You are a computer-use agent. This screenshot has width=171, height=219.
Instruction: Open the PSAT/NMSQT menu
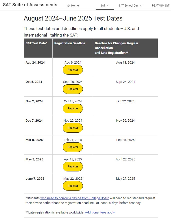point(161,6)
